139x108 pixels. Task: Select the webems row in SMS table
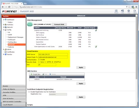pyautogui.click(x=57, y=79)
